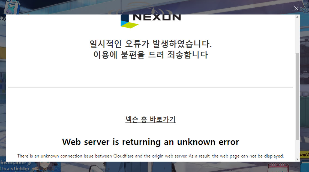This screenshot has width=309, height=172.
Task: Click the scrollbar up arrow
Action: (297, 17)
